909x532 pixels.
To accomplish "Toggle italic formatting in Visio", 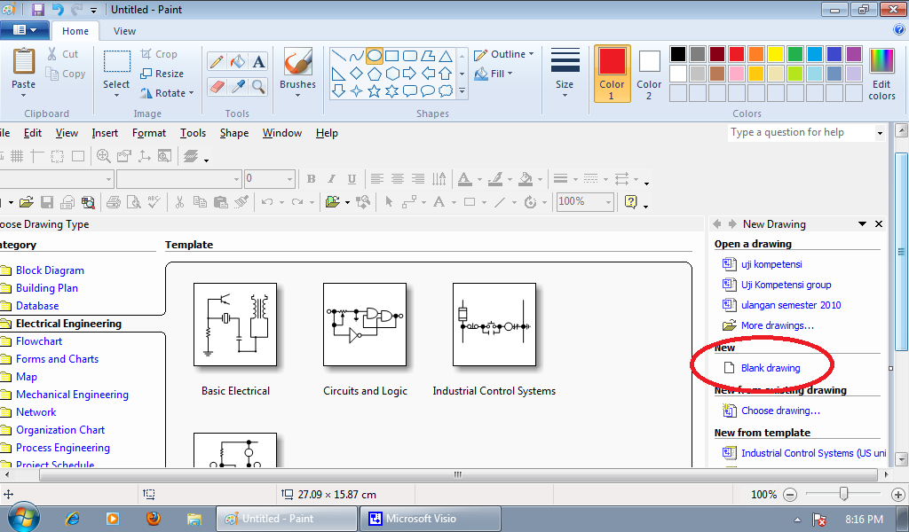I will (x=330, y=178).
